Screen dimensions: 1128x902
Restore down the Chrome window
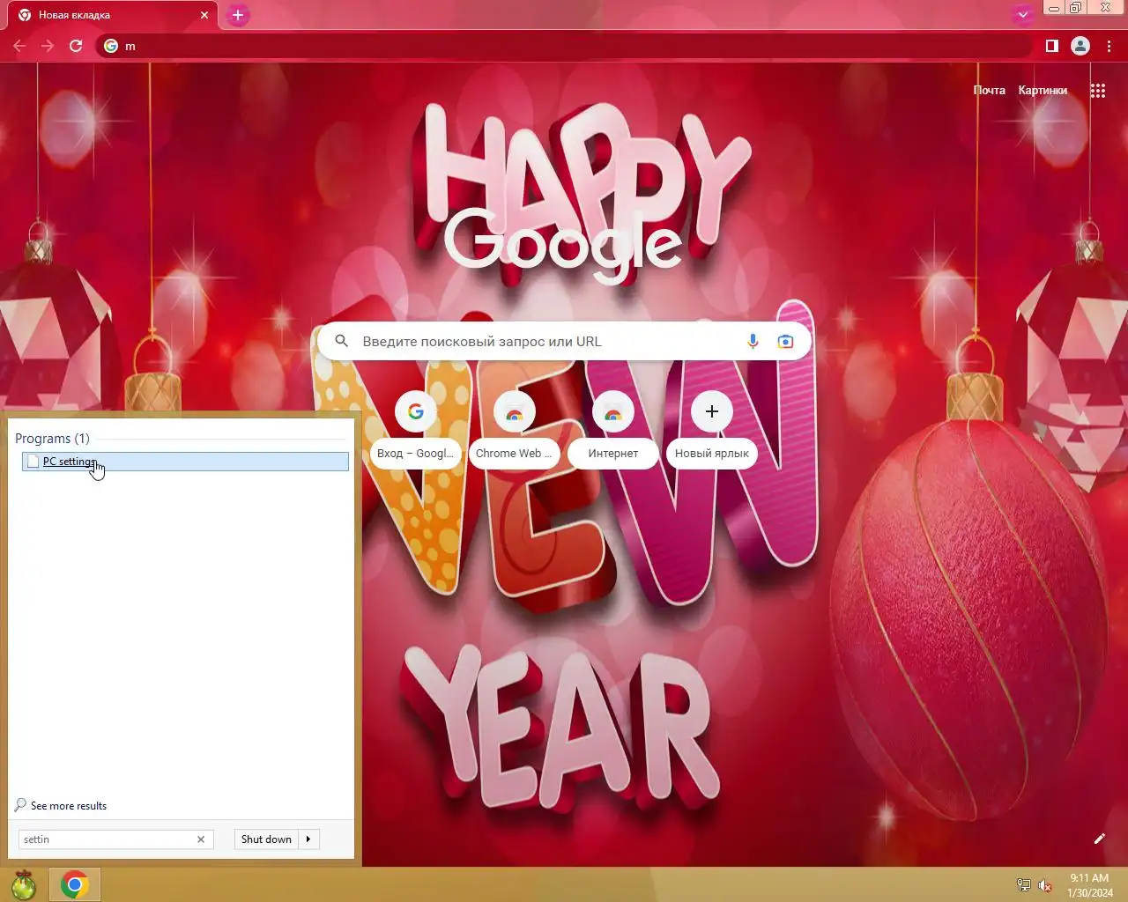(1075, 8)
